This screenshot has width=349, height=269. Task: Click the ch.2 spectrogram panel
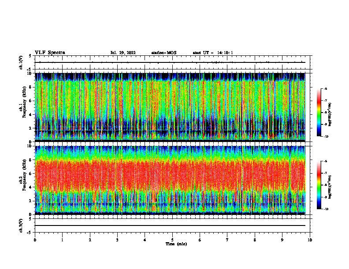coord(170,180)
